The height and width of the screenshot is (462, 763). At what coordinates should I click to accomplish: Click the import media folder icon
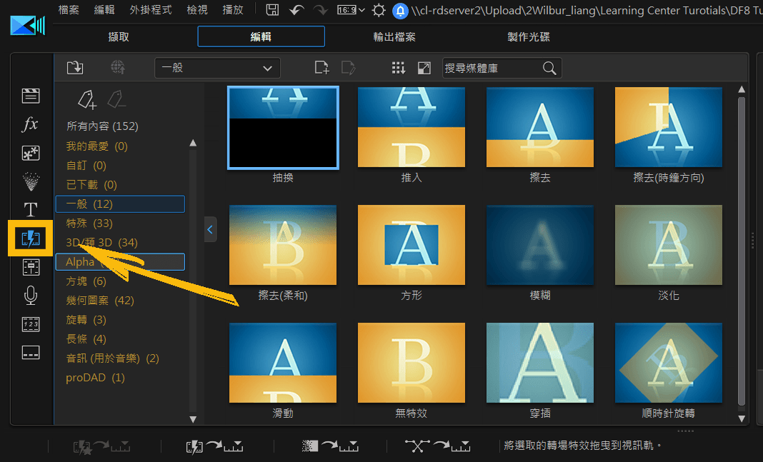[75, 67]
